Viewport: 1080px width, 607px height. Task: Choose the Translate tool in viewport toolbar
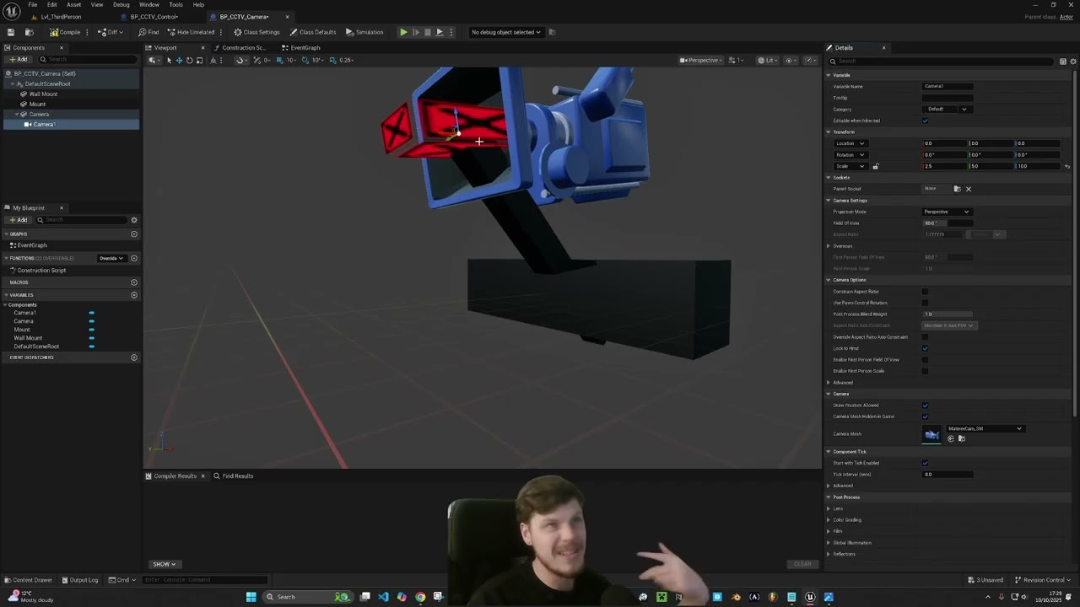[179, 60]
